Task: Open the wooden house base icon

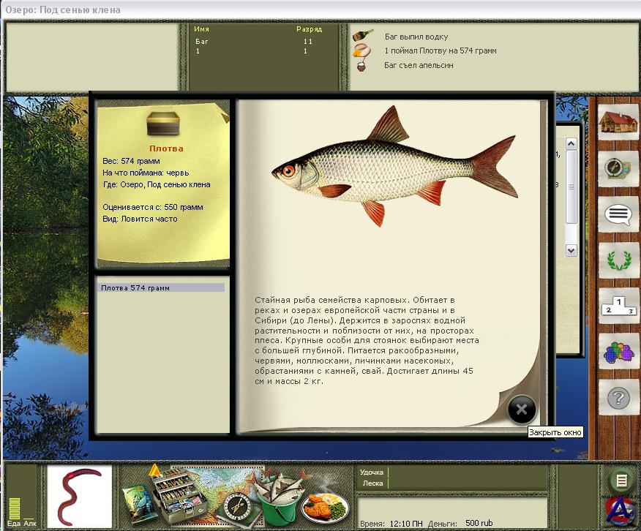Action: click(618, 122)
